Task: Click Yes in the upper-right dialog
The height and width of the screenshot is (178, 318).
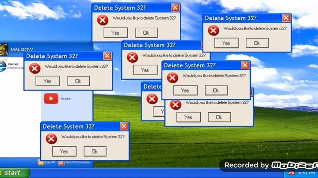Action: (227, 43)
